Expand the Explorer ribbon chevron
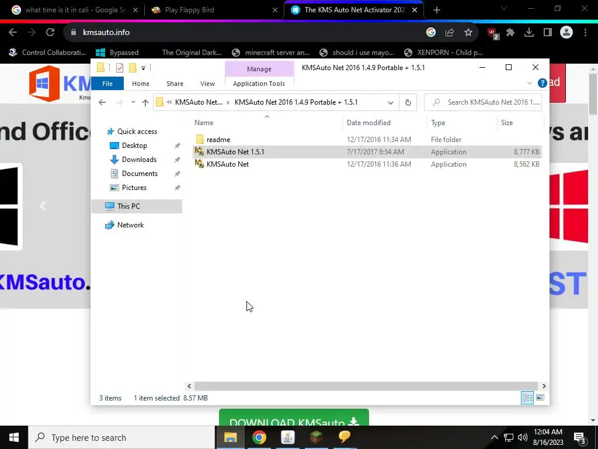The image size is (598, 449). pyautogui.click(x=529, y=83)
